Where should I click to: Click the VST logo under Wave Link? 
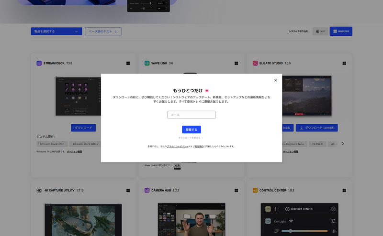pyautogui.click(x=177, y=167)
